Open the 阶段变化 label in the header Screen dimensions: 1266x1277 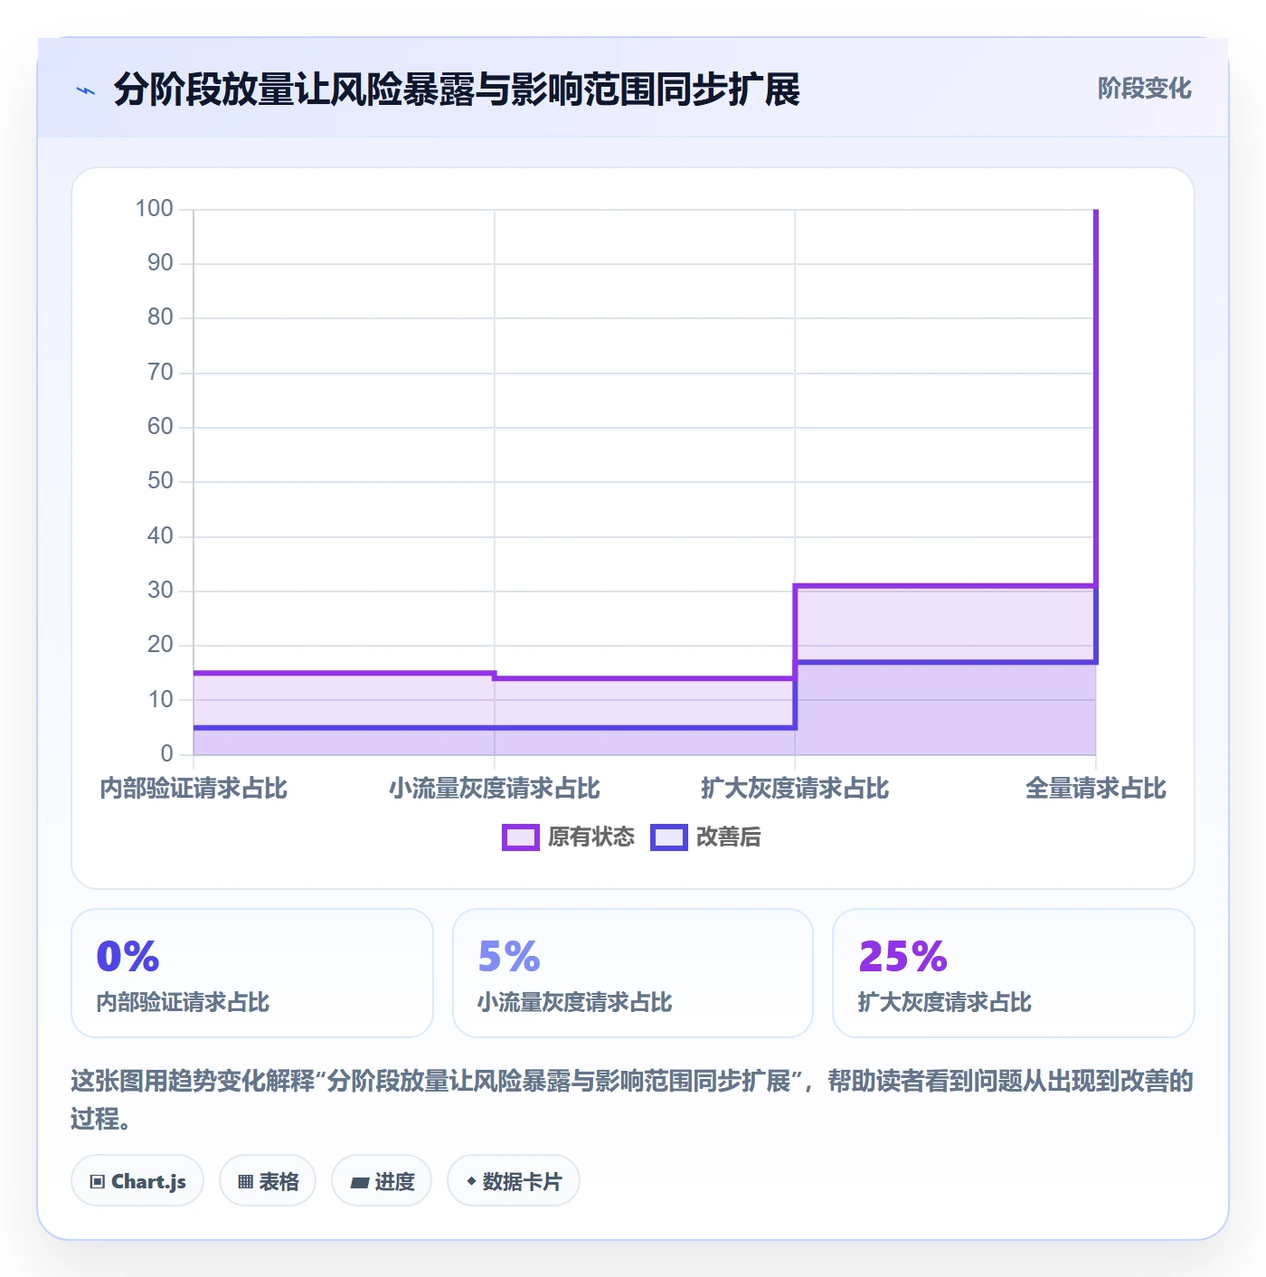pos(1144,89)
